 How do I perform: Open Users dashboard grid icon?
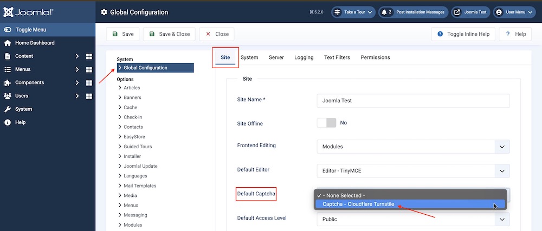coord(89,96)
